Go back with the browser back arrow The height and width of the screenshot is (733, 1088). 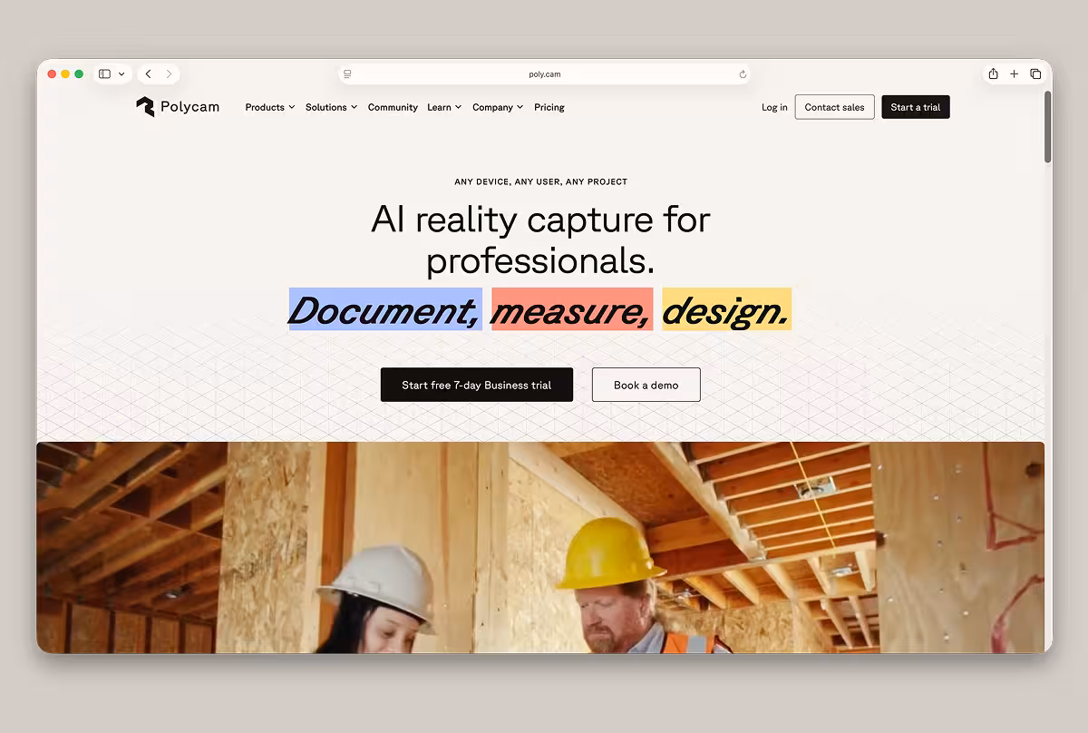pos(148,74)
